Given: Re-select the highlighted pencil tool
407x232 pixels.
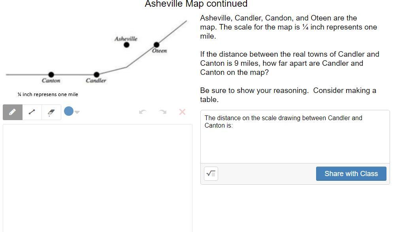Looking at the screenshot, I should [x=12, y=112].
